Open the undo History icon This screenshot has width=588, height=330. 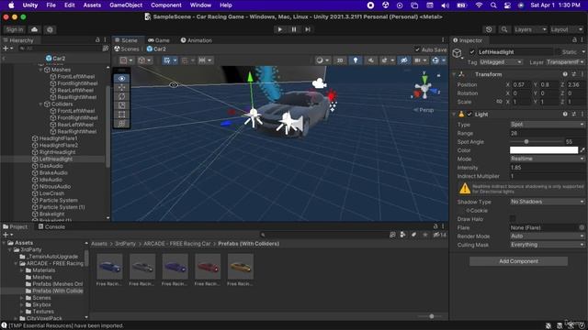click(x=489, y=29)
